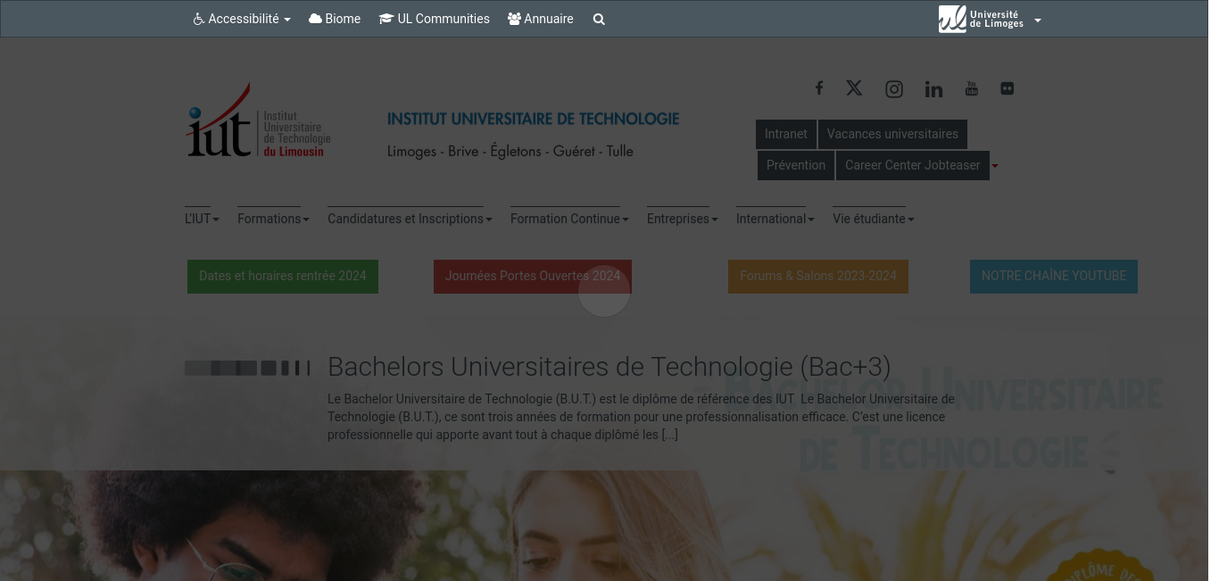
Task: Open the Formations menu
Action: [x=273, y=219]
